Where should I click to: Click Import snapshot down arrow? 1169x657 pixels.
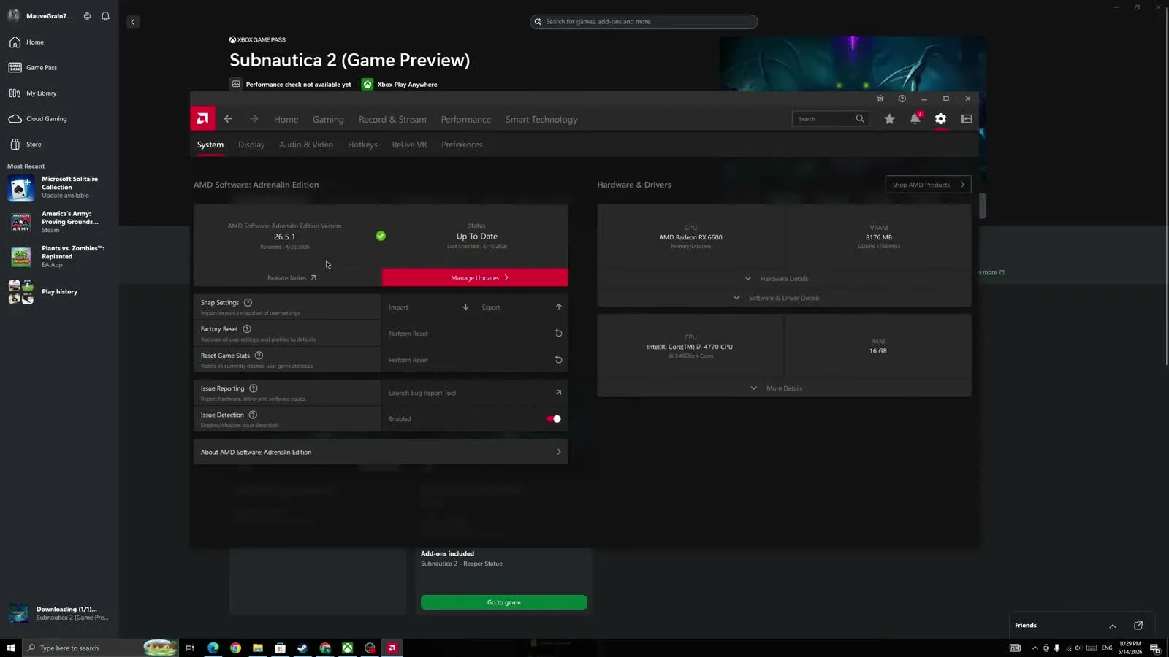coord(465,307)
